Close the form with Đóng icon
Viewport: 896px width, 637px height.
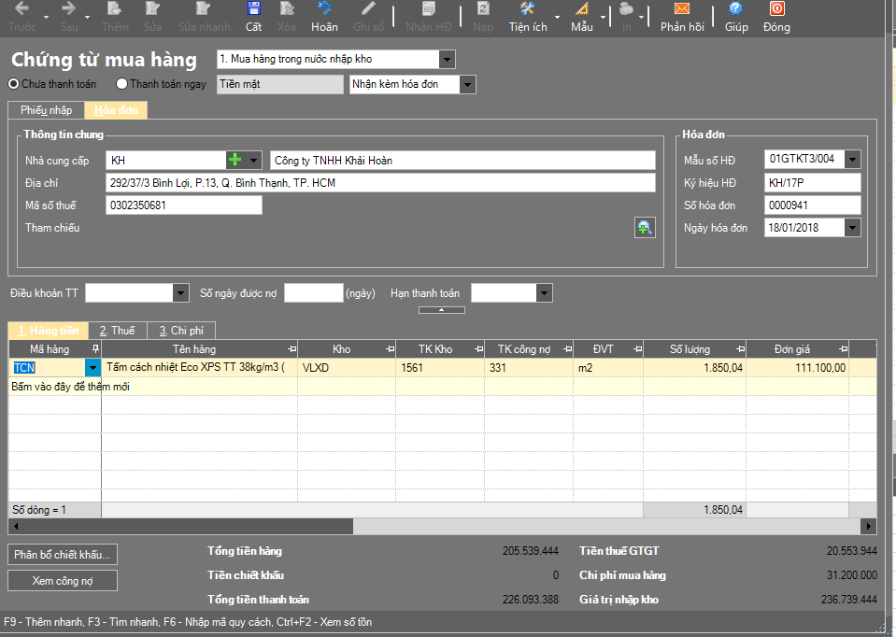coord(776,8)
